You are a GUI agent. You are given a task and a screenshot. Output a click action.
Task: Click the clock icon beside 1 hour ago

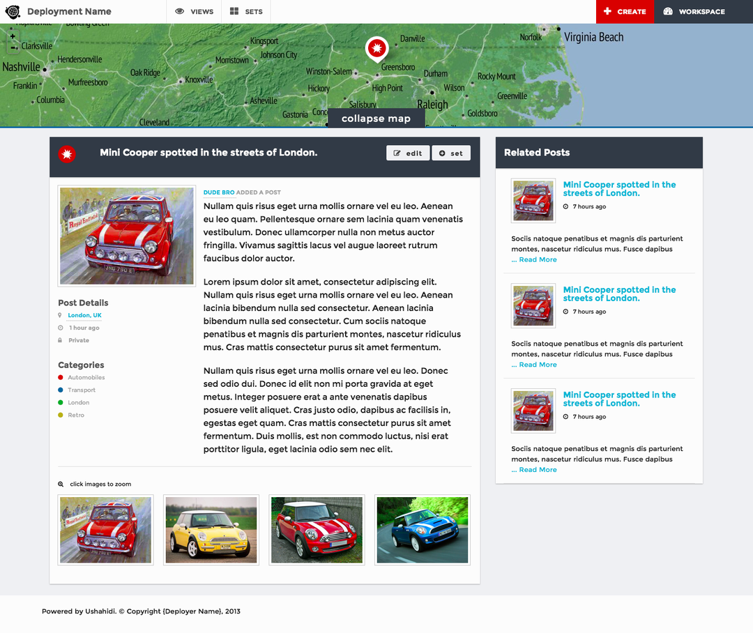[x=61, y=328]
